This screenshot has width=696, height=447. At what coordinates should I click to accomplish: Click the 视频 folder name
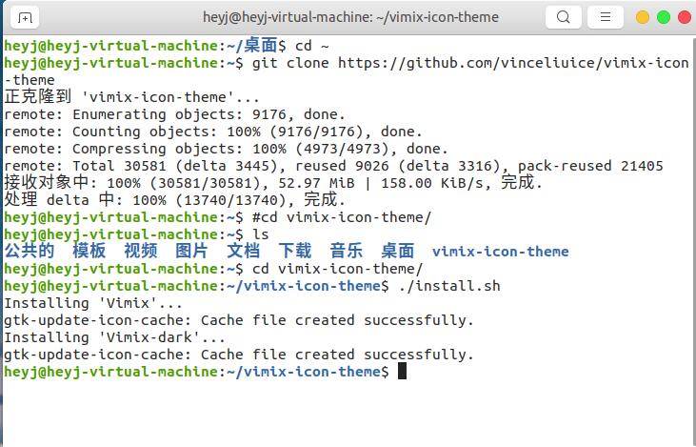pos(141,251)
